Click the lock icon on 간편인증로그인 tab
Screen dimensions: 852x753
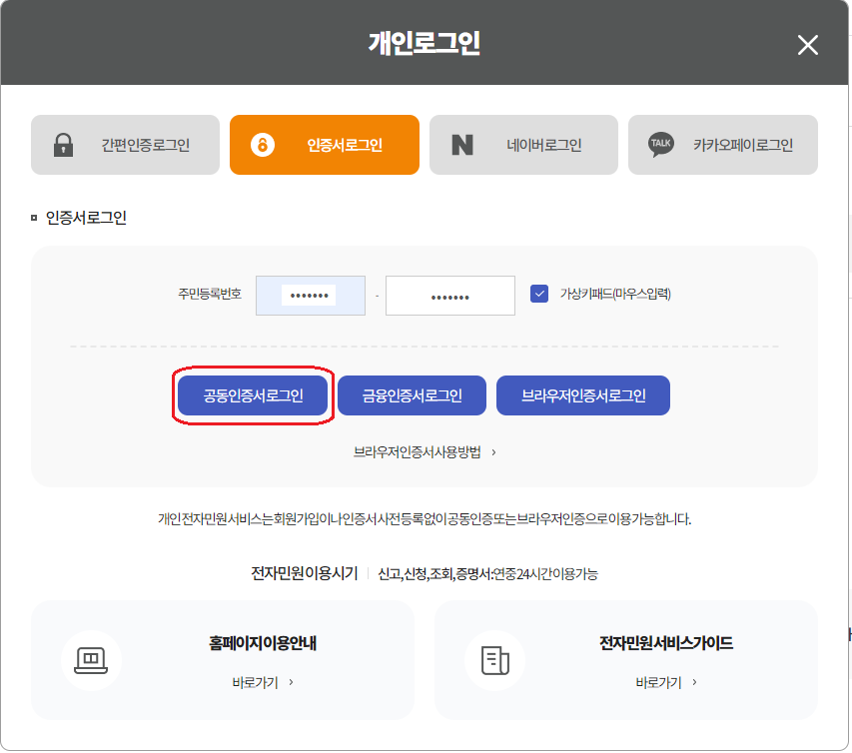click(65, 145)
